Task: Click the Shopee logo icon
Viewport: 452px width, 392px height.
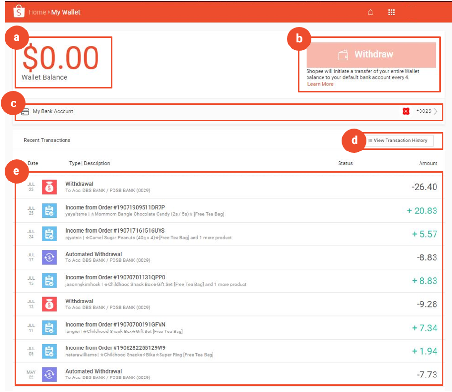Action: (x=18, y=12)
